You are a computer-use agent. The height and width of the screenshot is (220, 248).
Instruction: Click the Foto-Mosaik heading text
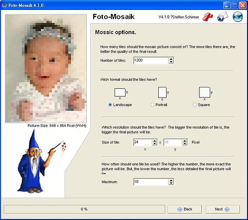click(114, 17)
